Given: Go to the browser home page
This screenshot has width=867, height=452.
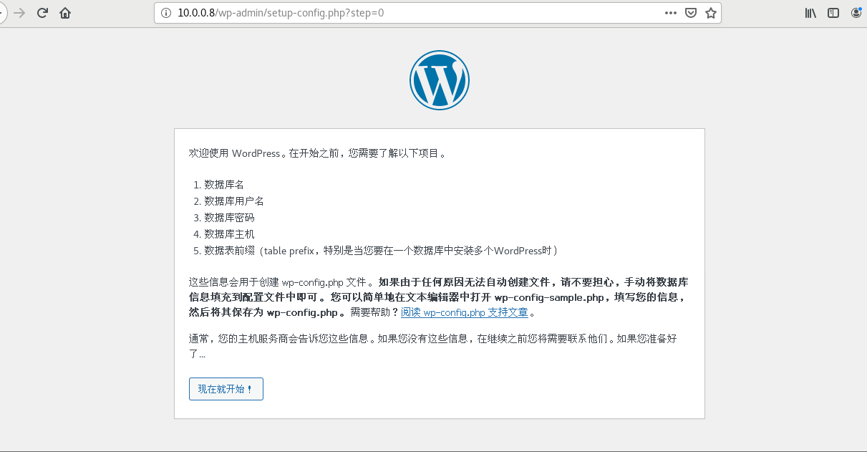Looking at the screenshot, I should (x=65, y=13).
